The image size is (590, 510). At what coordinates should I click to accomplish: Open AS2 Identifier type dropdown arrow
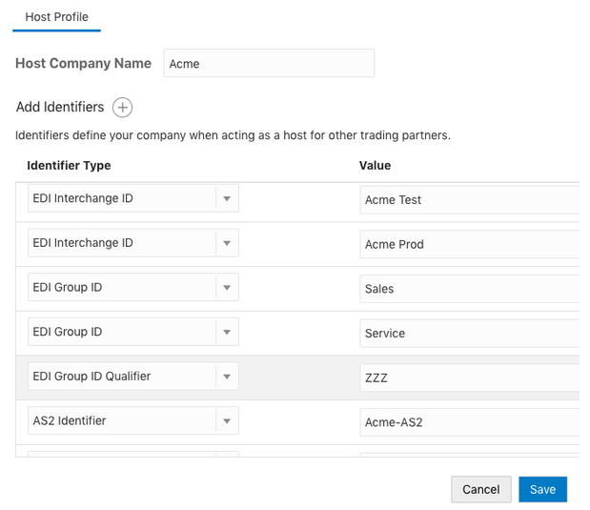pos(227,420)
